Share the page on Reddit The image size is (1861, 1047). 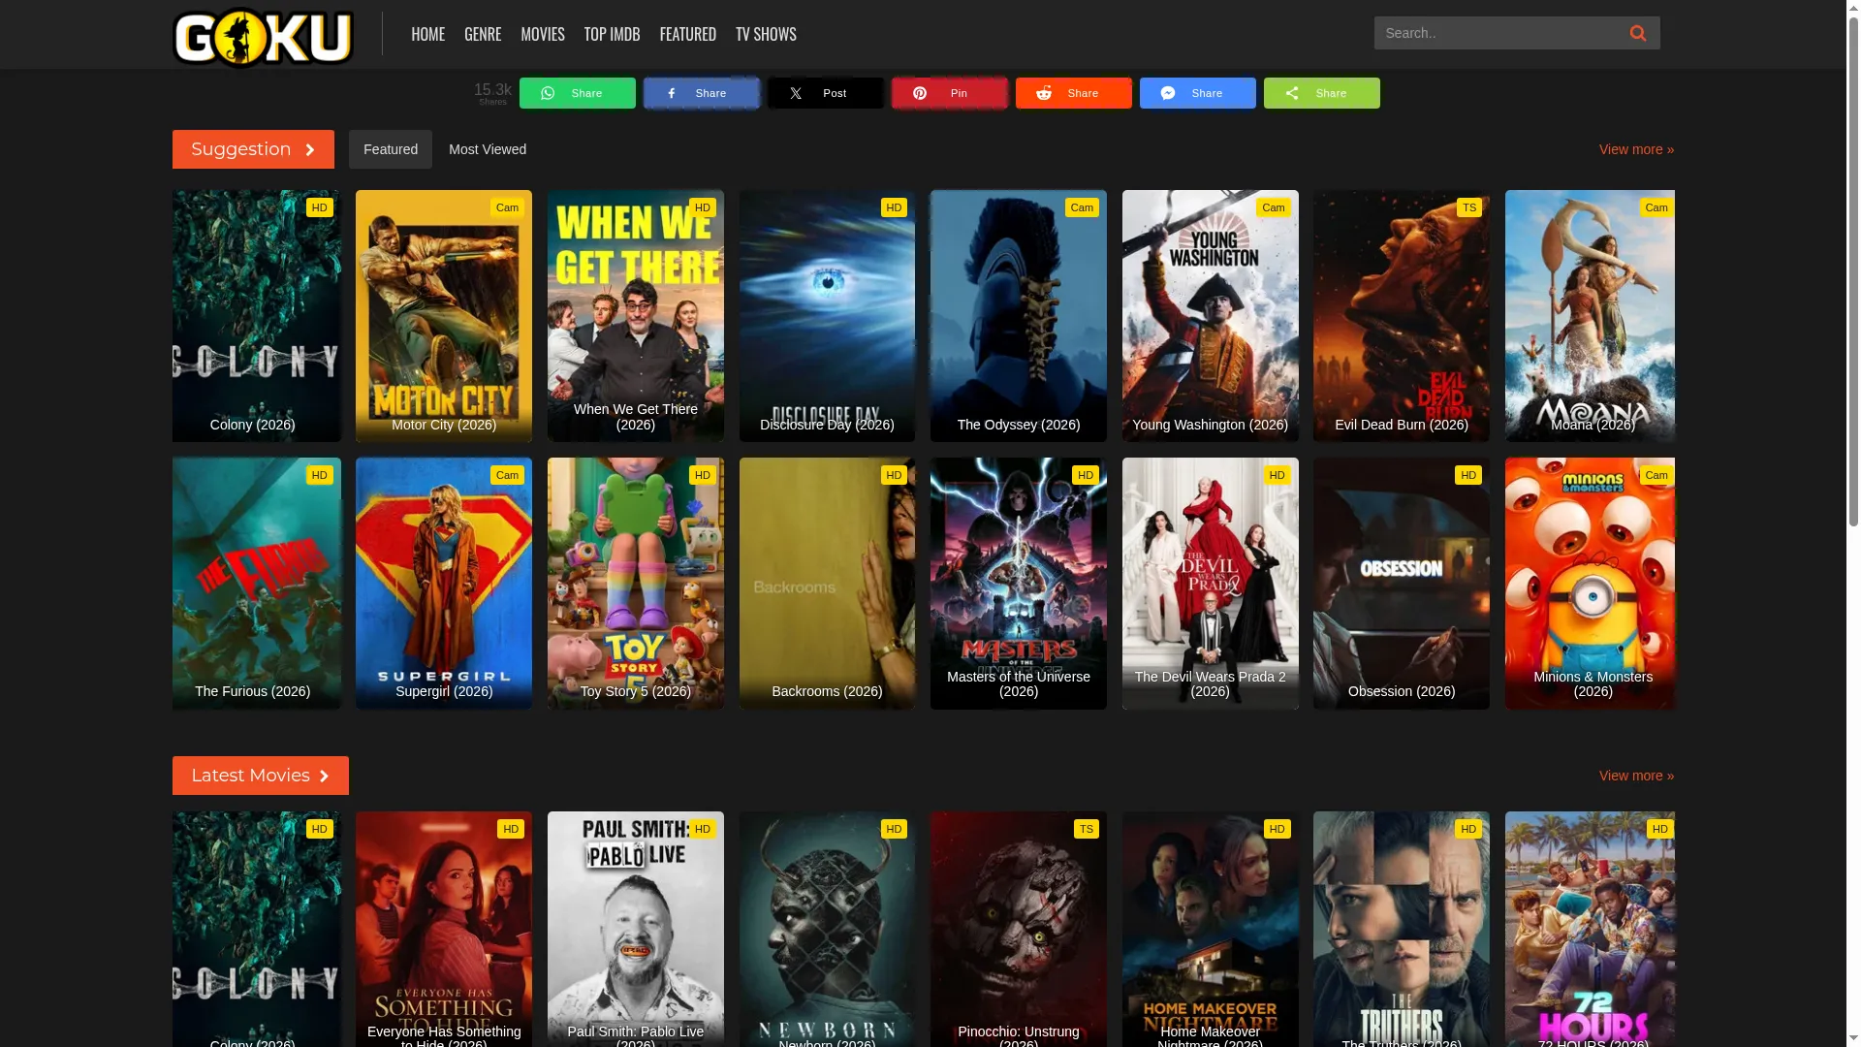click(1074, 93)
